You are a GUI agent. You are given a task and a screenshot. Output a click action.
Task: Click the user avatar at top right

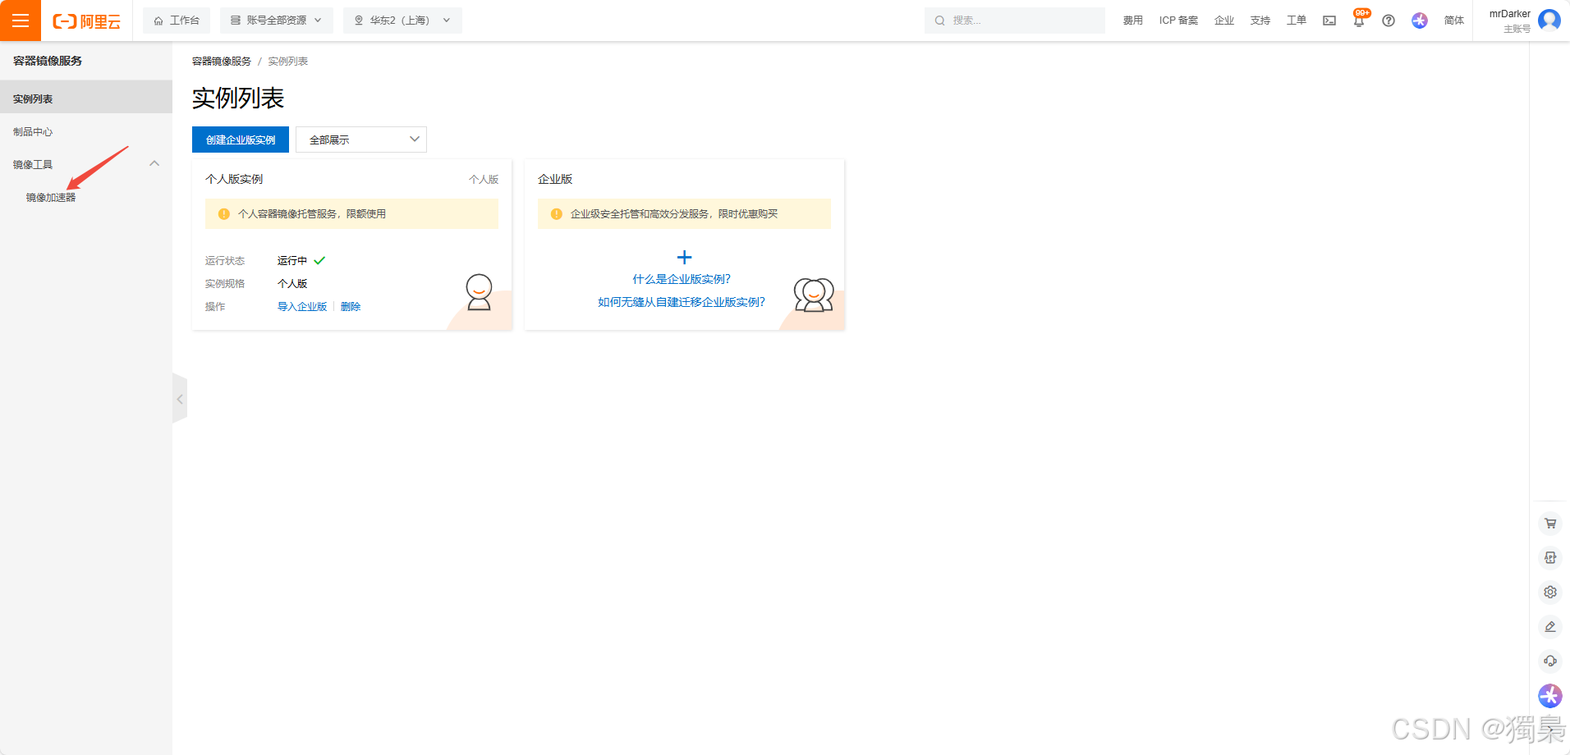click(1549, 20)
